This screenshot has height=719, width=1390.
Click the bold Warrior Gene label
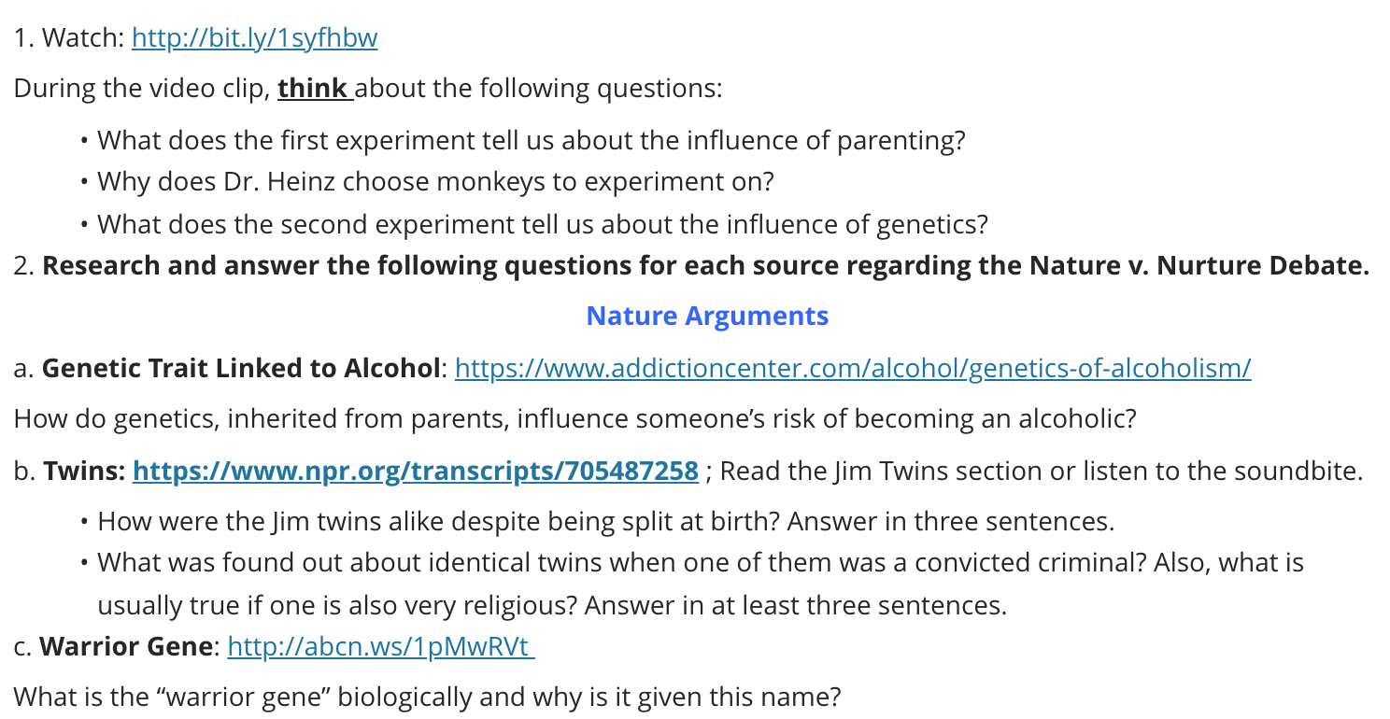click(126, 646)
